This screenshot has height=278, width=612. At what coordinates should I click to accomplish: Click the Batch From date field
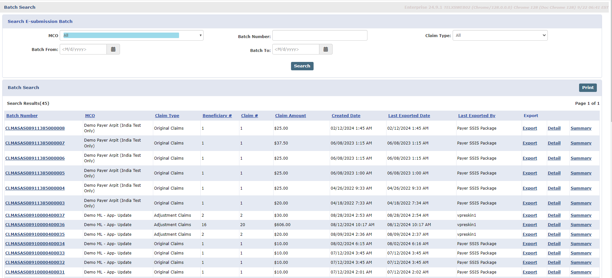(x=83, y=49)
